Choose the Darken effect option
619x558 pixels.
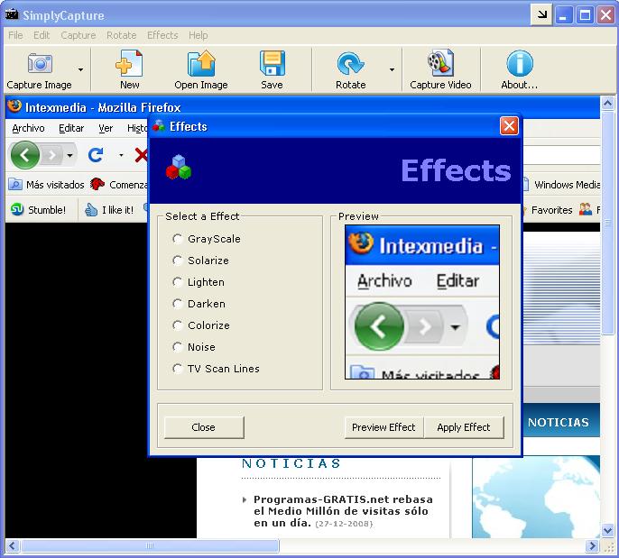pos(178,304)
